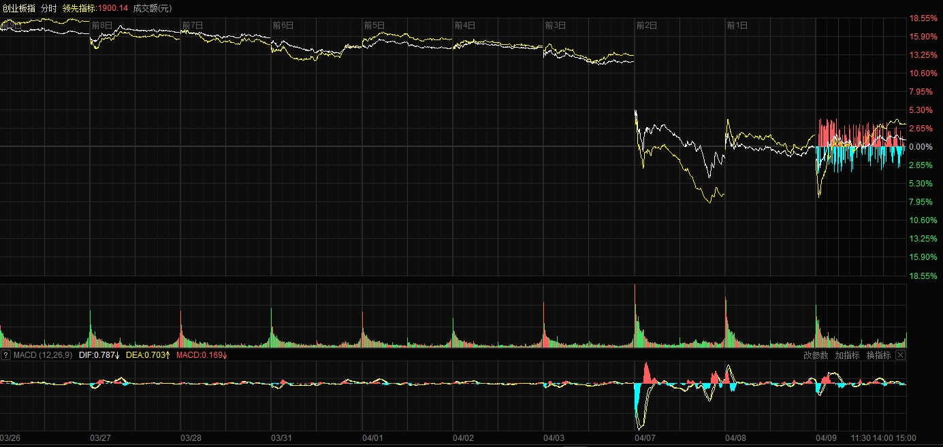The width and height of the screenshot is (943, 447).
Task: Click the 成交额(元) label
Action: (x=153, y=8)
